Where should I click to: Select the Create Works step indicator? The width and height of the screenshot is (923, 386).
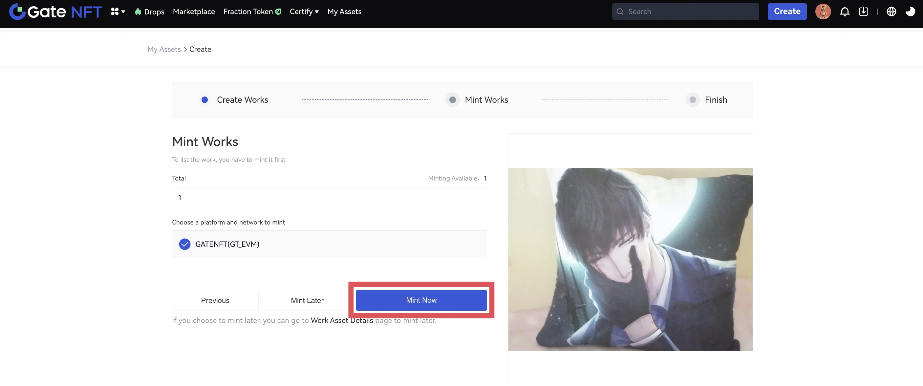(204, 100)
